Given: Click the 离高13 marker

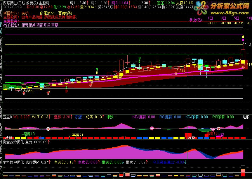Looking at the screenshot, I should (212, 133).
